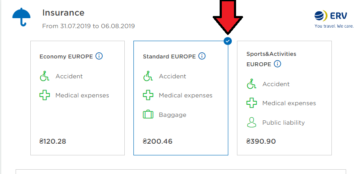Viewport: 360px width, 174px height.
Task: Click Accident wheelchair icon in Sports&Activities plan
Action: point(252,84)
